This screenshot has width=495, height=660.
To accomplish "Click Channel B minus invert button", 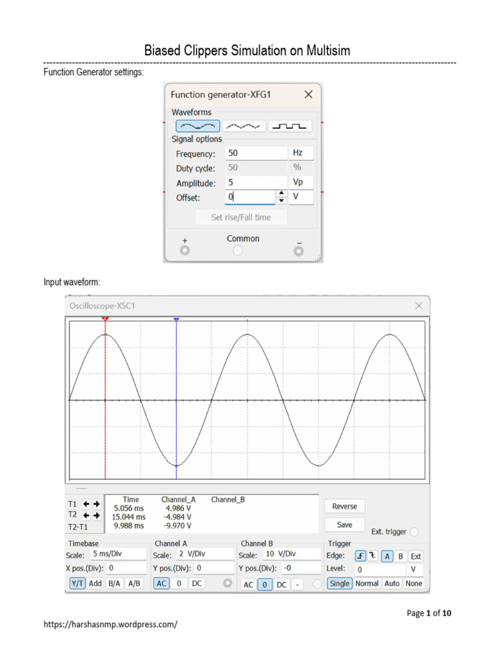I will [297, 585].
